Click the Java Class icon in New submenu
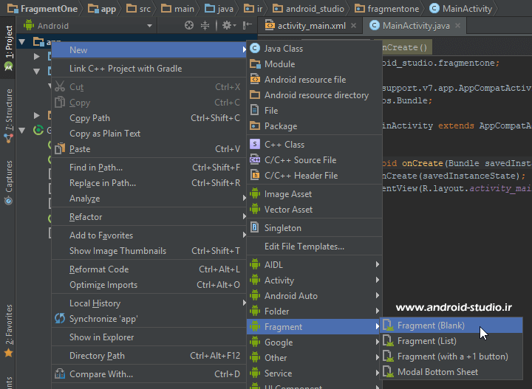Image resolution: width=532 pixels, height=389 pixels. 255,49
